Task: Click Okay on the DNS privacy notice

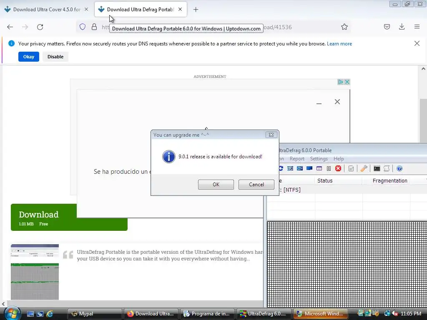Action: point(29,57)
